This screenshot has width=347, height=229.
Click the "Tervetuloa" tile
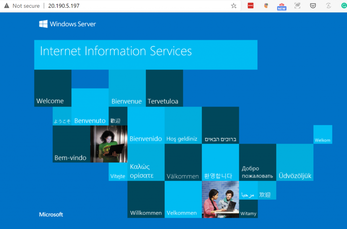164,88
